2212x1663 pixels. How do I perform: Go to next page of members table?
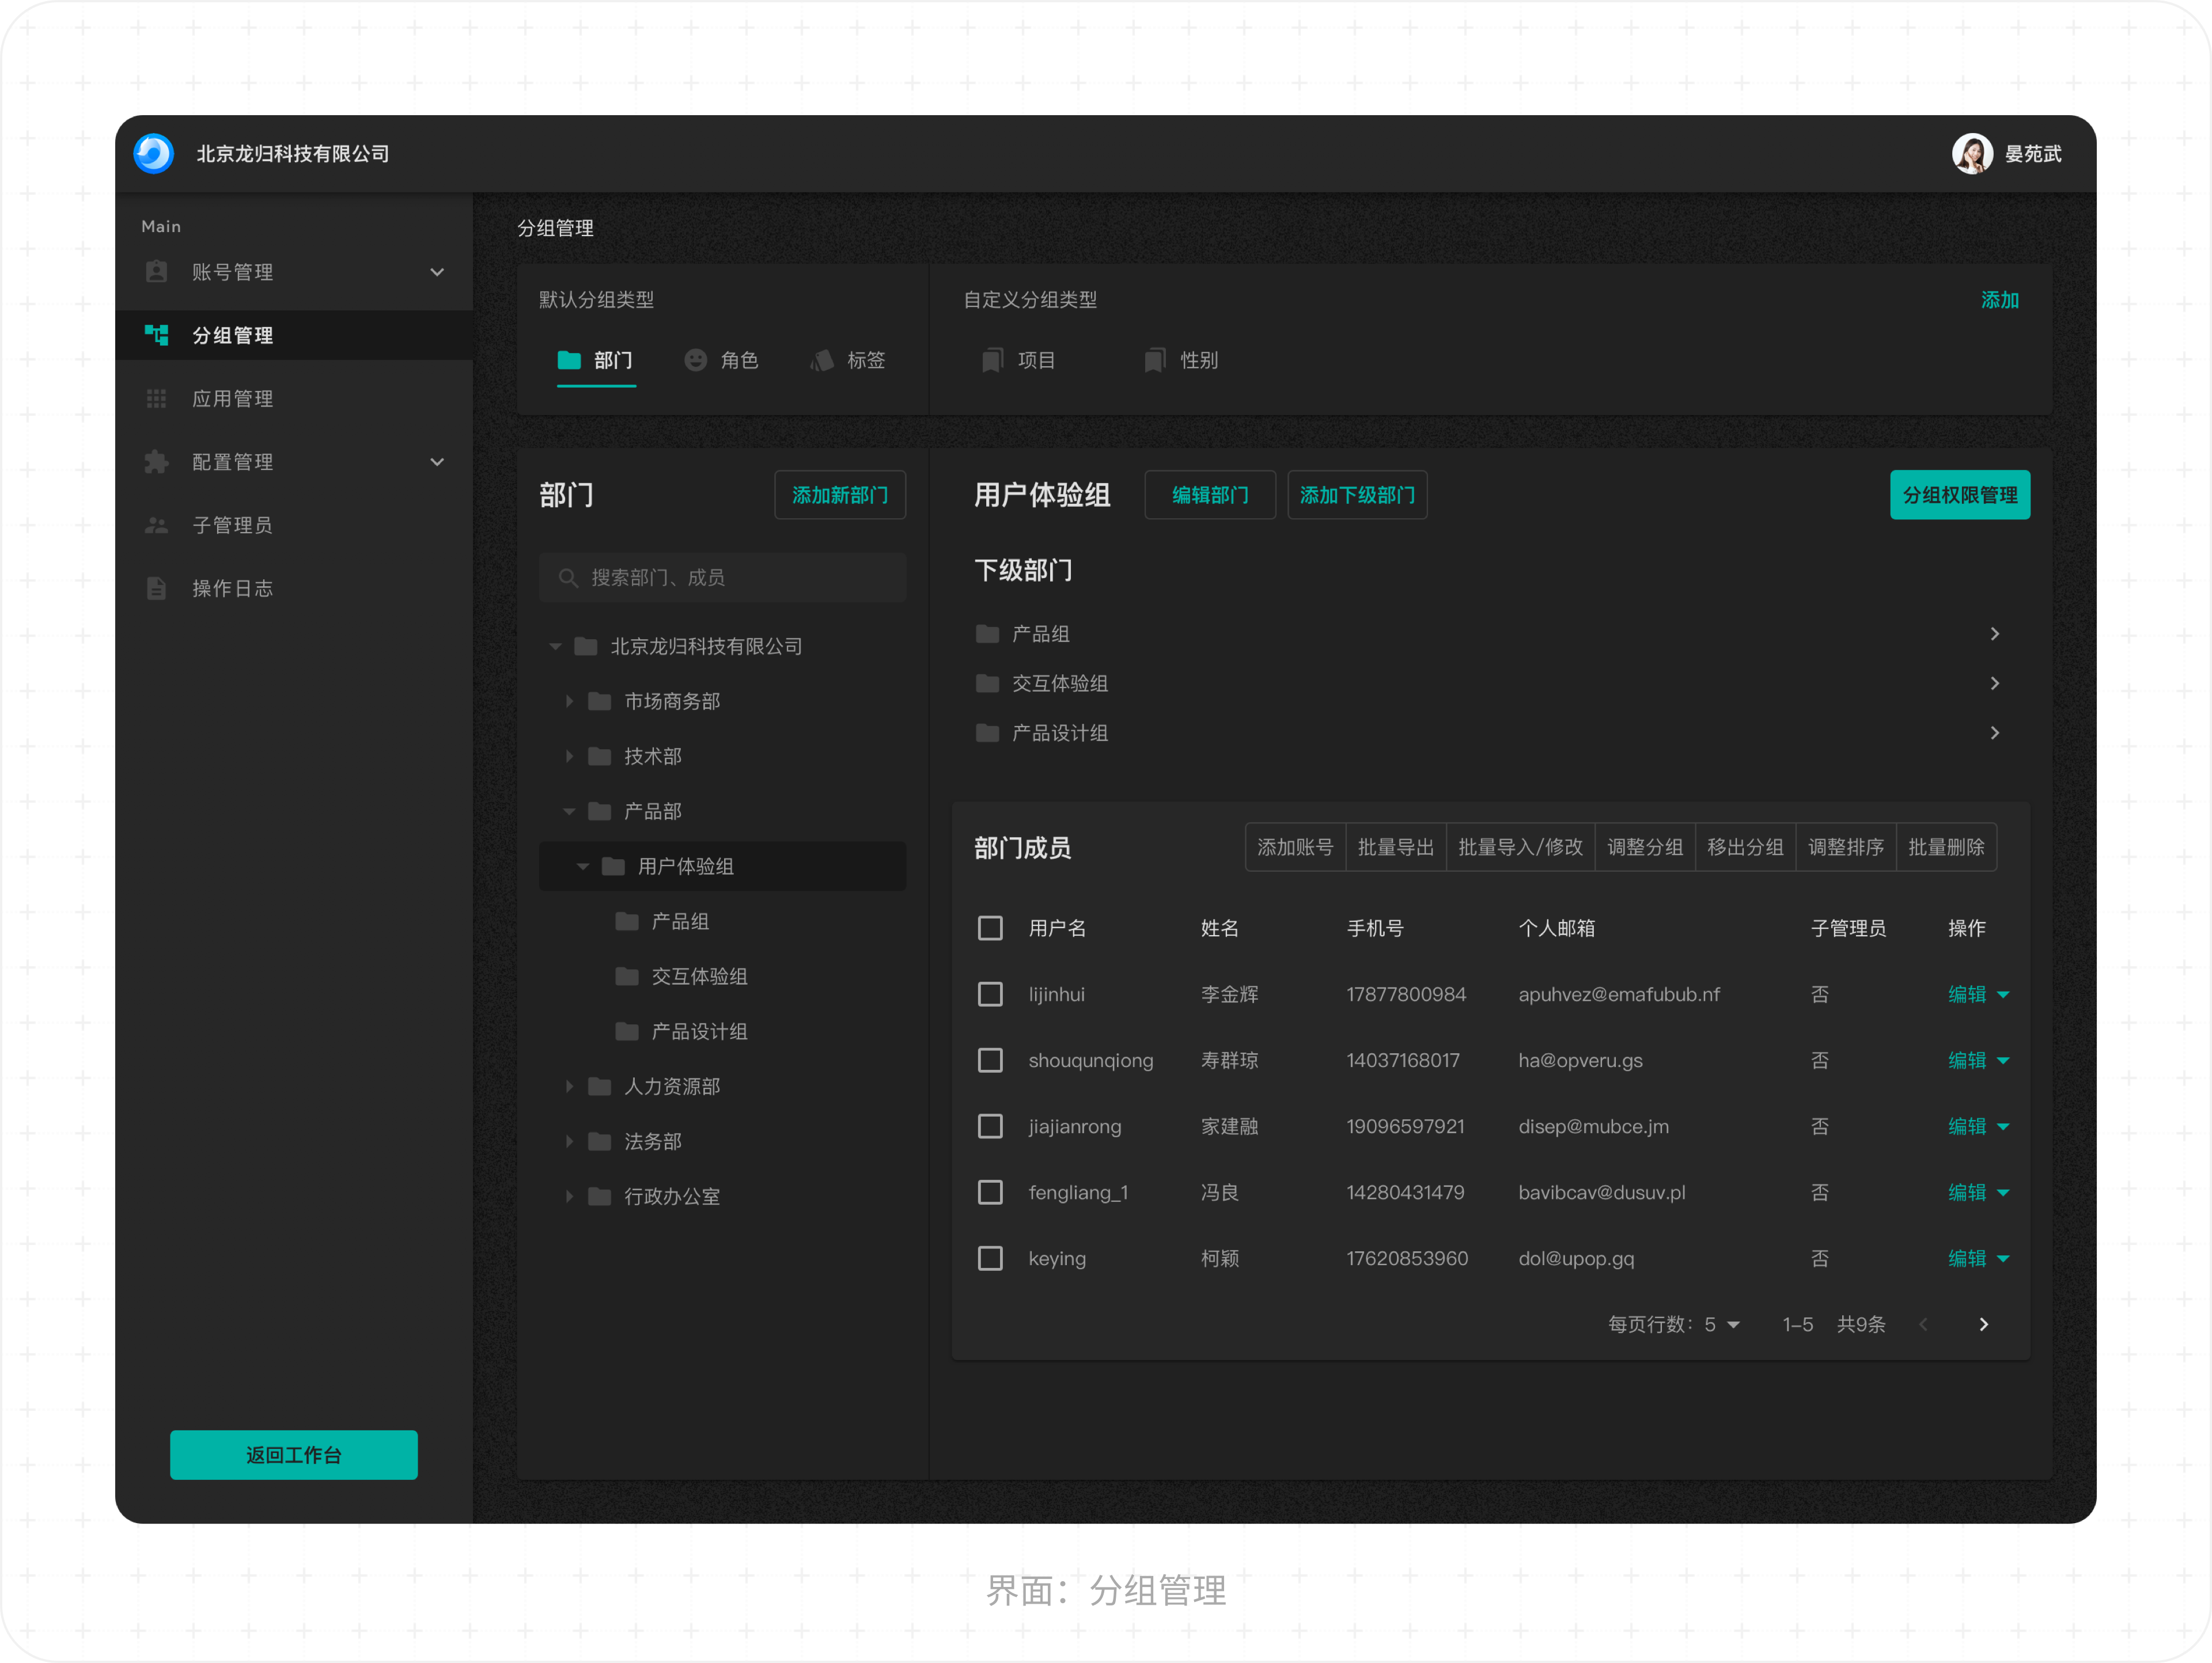1984,1324
